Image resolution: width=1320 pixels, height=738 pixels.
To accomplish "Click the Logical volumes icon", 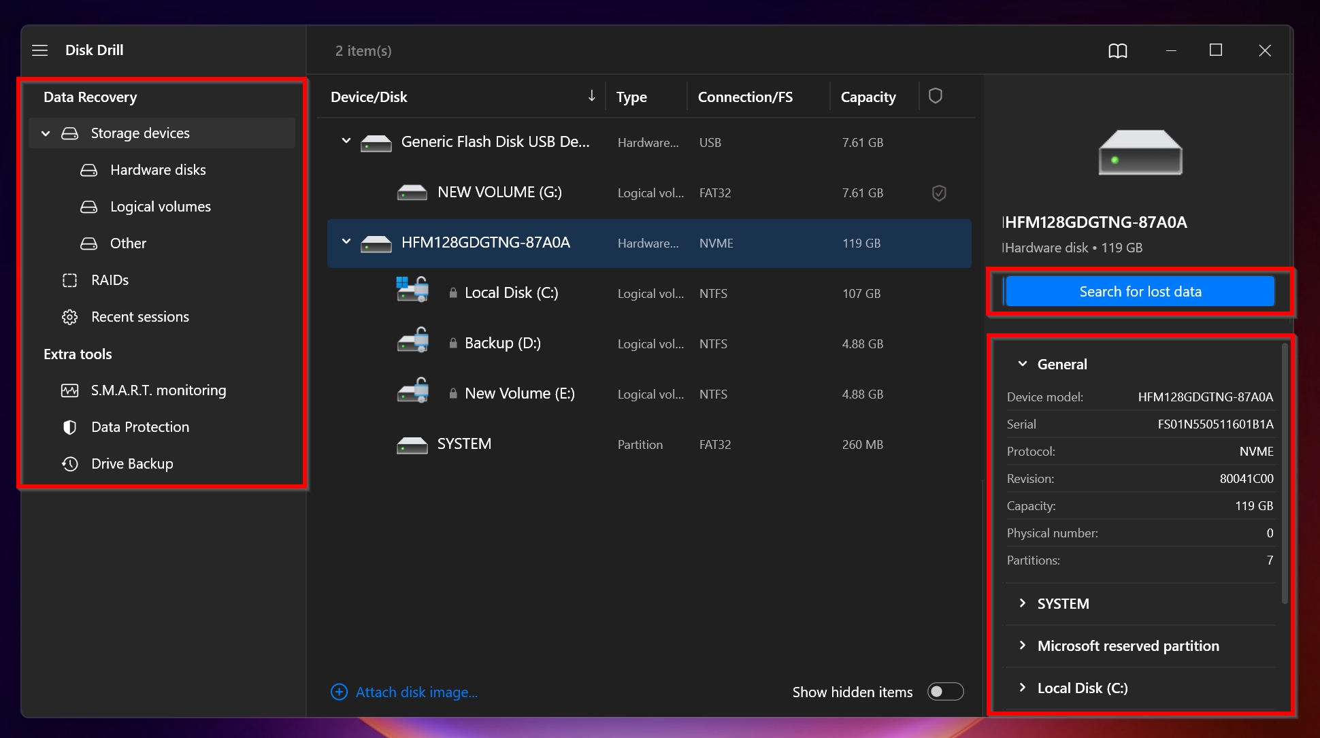I will (x=89, y=206).
